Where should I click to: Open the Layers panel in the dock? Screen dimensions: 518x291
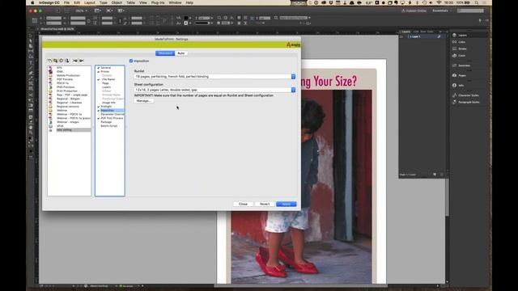coord(460,35)
